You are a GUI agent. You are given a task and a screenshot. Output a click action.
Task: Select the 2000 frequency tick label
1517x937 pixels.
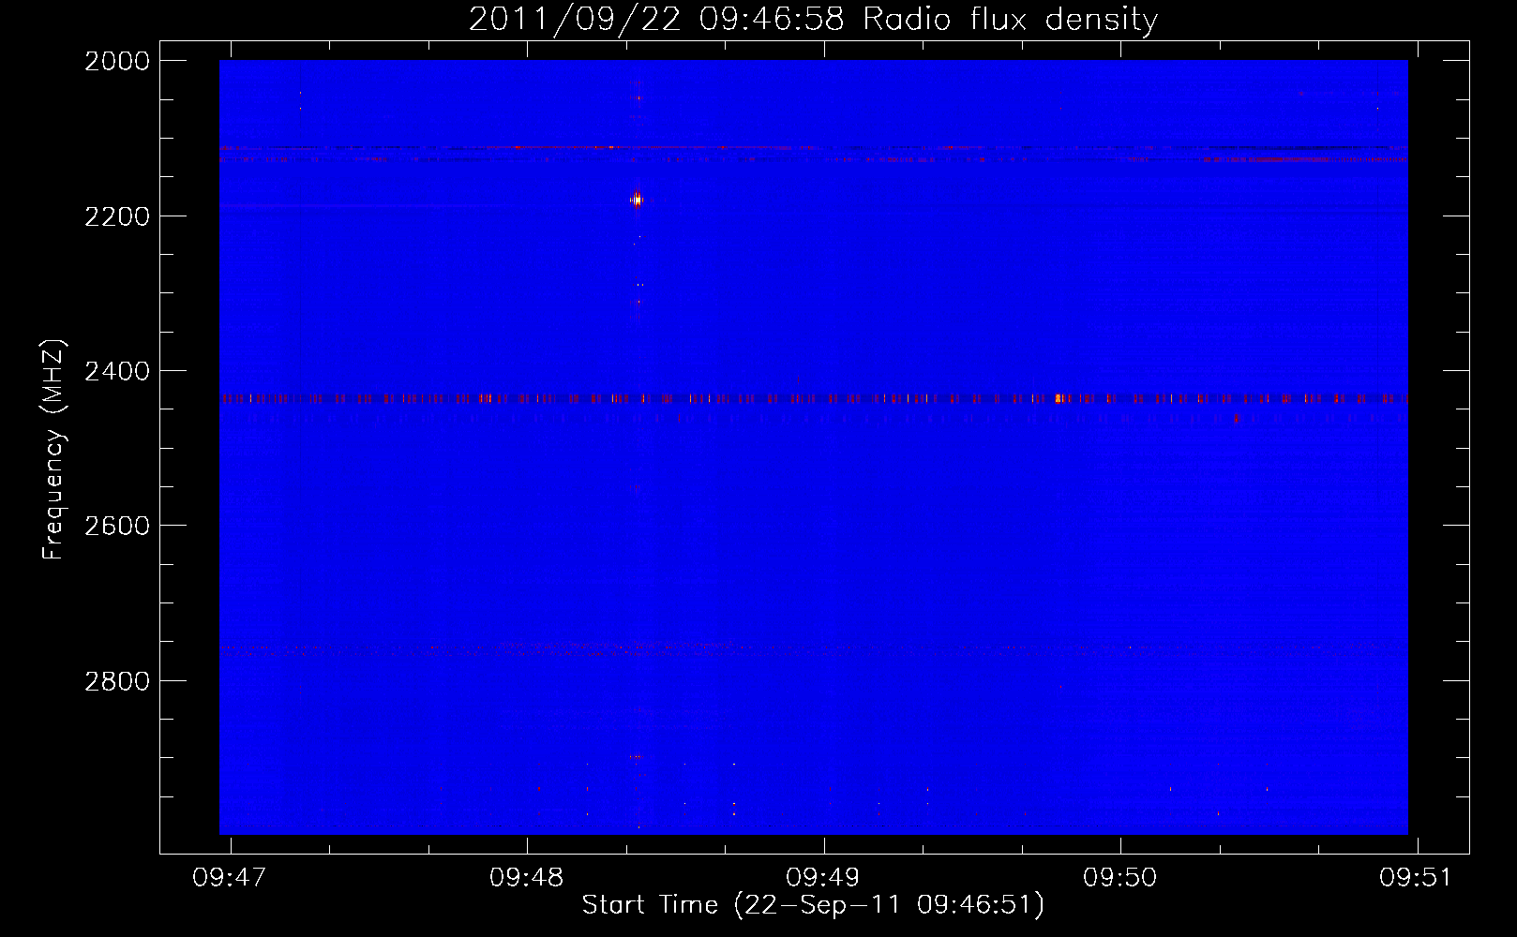click(117, 61)
